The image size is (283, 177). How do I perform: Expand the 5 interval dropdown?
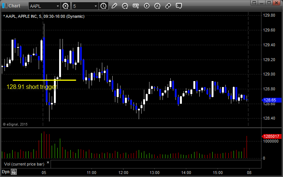pyautogui.click(x=96, y=6)
